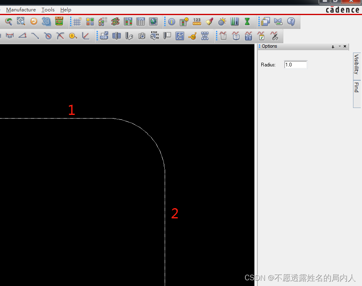Screen dimensions: 362x286
Task: Toggle the grid display icon
Action: (x=77, y=22)
